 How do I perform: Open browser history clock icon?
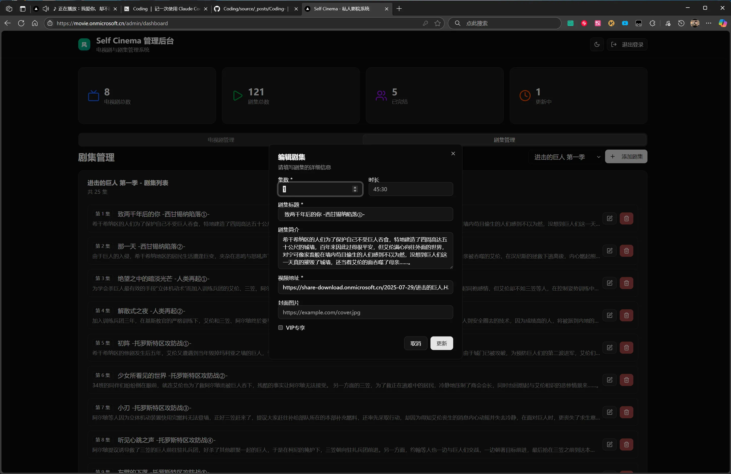click(x=681, y=23)
